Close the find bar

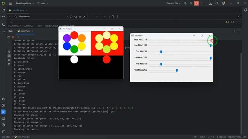[239, 17]
